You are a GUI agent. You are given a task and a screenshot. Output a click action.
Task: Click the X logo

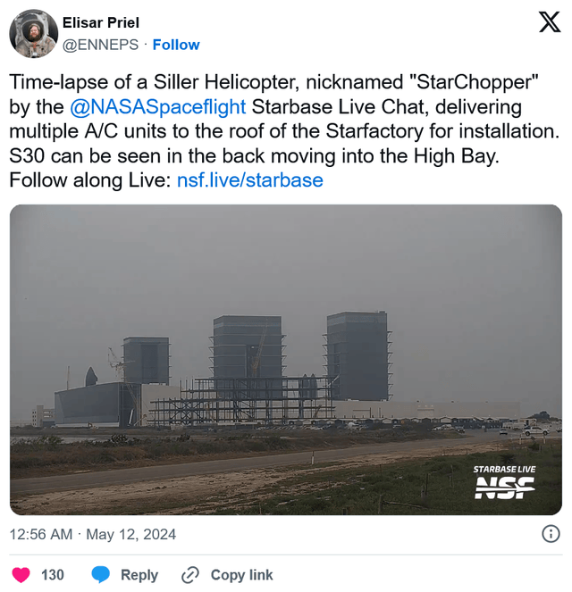point(550,22)
